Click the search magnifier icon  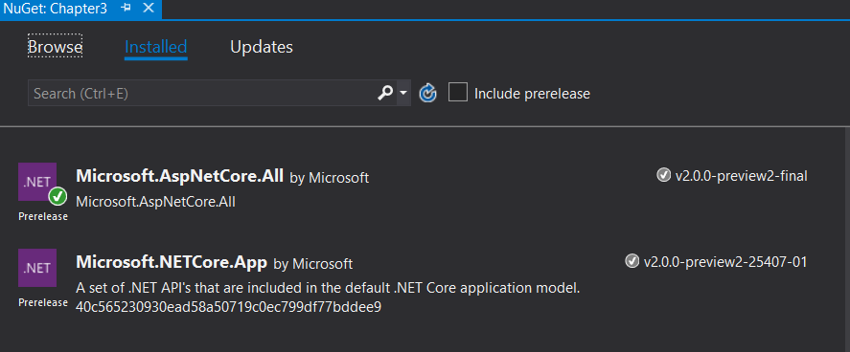pos(385,94)
